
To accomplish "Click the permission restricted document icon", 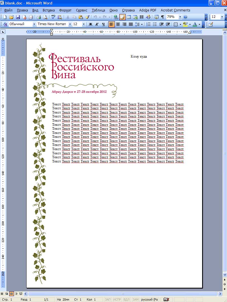I will [x=24, y=17].
